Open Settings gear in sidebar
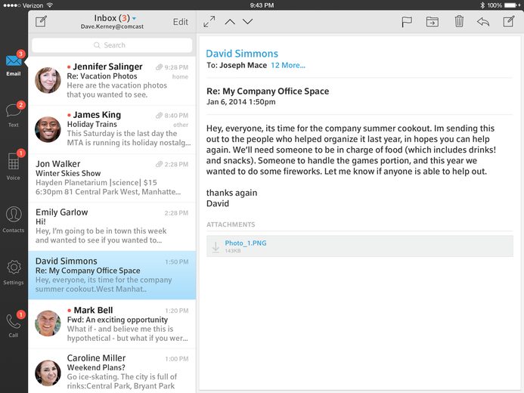Viewport: 524px width, 393px height. 14,273
